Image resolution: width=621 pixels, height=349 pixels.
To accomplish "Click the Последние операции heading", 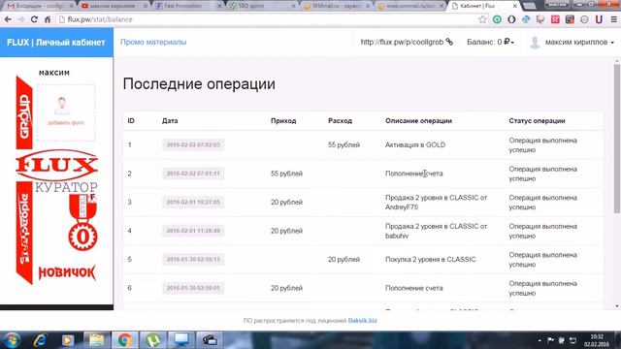I will tap(199, 84).
